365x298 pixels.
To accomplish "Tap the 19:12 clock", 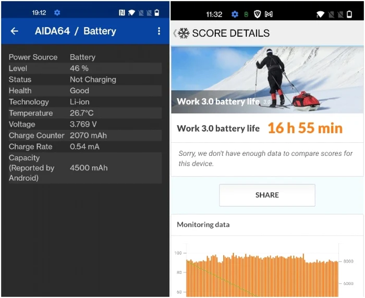I will (39, 13).
